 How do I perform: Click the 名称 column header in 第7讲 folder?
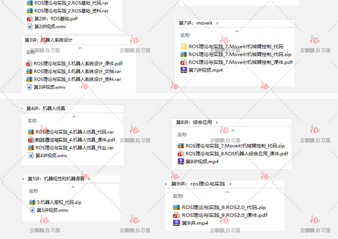pyautogui.click(x=185, y=35)
